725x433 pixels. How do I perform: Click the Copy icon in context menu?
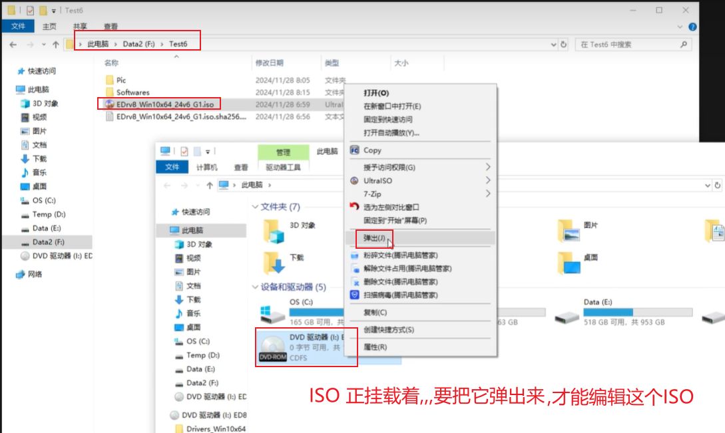pos(355,150)
